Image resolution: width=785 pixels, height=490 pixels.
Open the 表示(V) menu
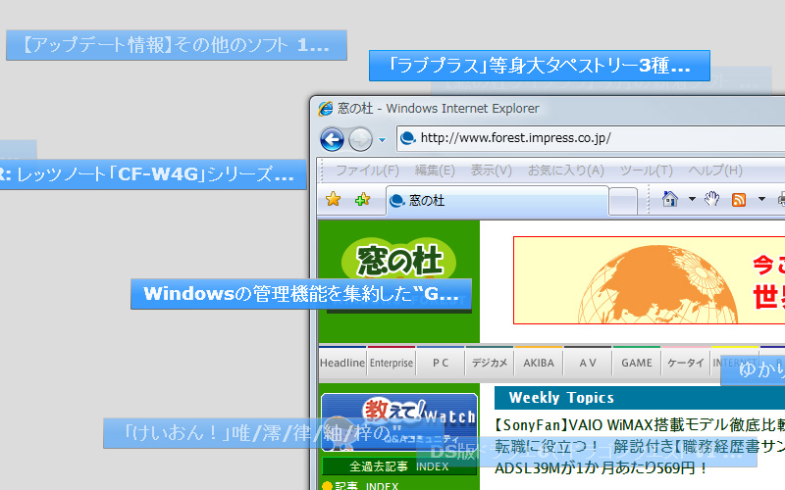tap(492, 171)
